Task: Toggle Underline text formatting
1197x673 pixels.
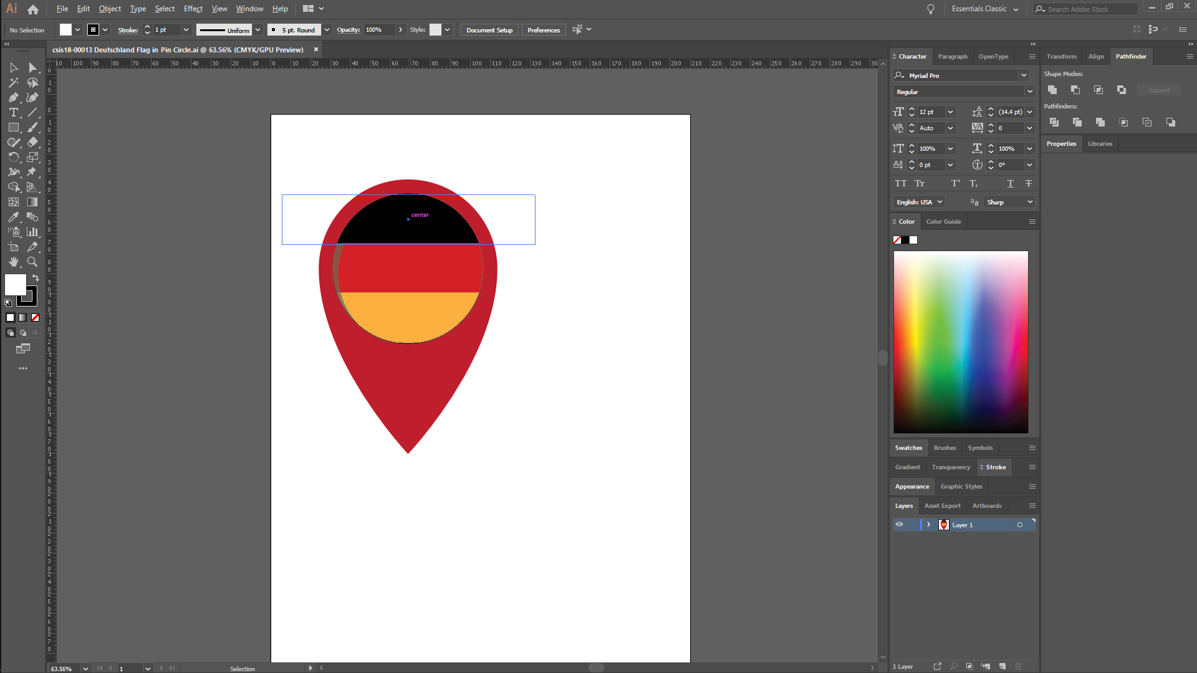Action: [x=1010, y=183]
